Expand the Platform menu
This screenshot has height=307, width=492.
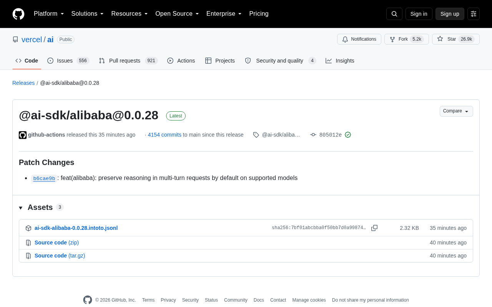click(49, 14)
